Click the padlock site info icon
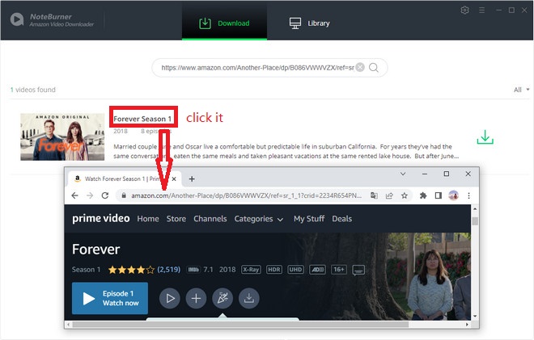This screenshot has width=534, height=340. 124,195
